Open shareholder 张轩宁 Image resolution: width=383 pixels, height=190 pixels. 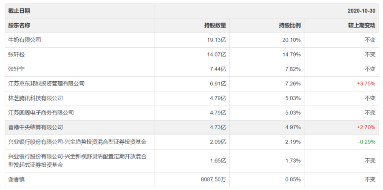click(16, 69)
